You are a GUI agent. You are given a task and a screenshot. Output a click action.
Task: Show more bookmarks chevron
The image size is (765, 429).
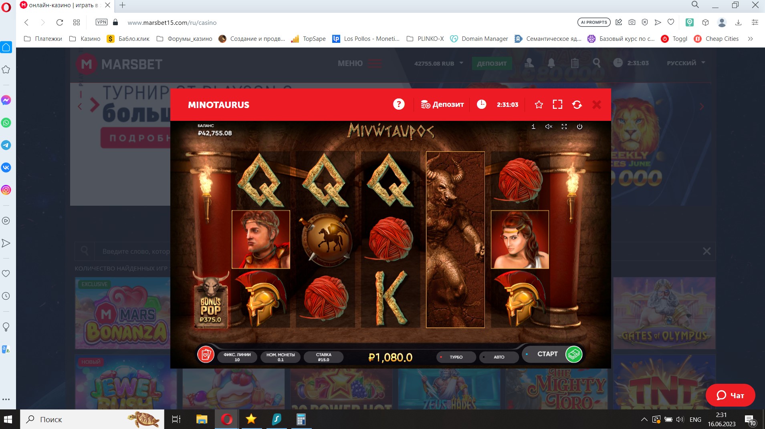[751, 39]
